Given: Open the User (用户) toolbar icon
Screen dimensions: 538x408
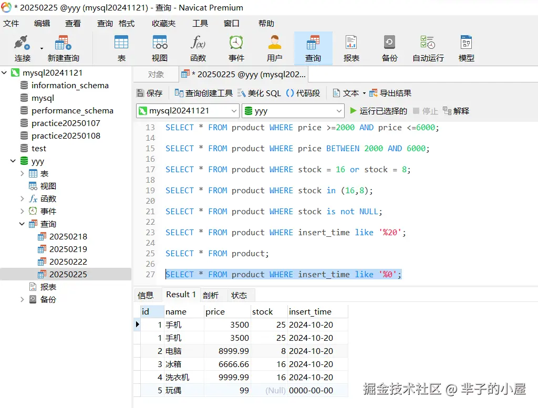Looking at the screenshot, I should tap(274, 48).
